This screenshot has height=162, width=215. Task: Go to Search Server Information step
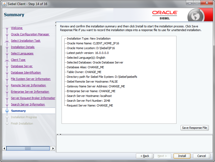tap(28, 104)
